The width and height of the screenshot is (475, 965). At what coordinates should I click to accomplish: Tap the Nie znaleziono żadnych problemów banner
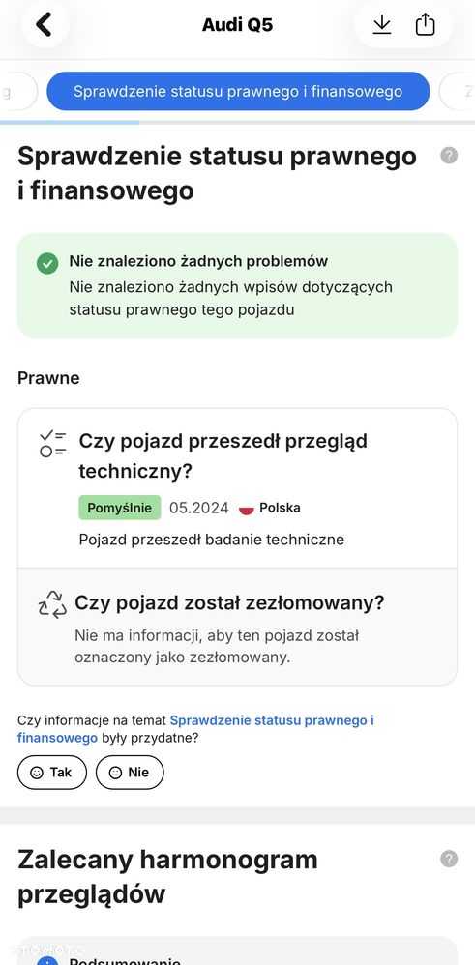237,285
